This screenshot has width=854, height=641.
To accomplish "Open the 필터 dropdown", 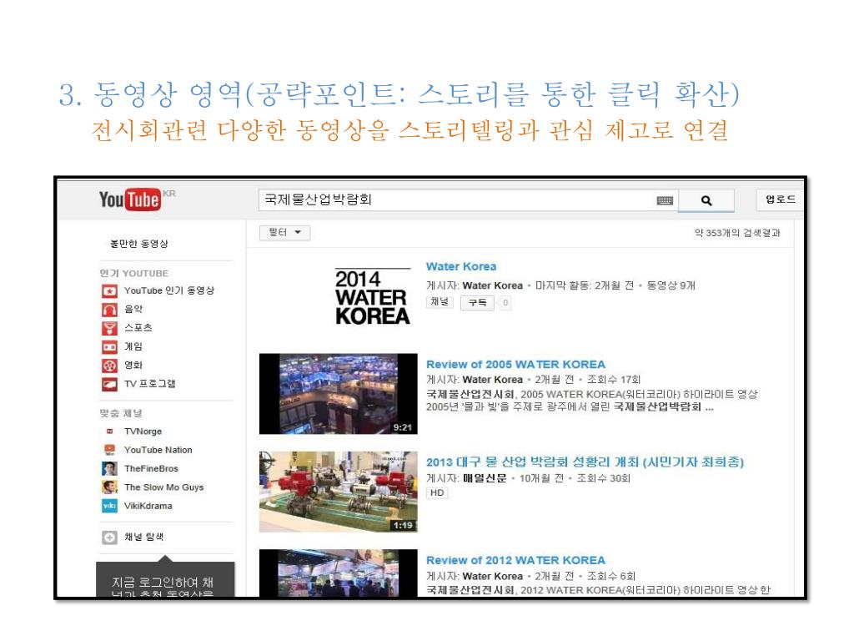I will click(x=285, y=233).
